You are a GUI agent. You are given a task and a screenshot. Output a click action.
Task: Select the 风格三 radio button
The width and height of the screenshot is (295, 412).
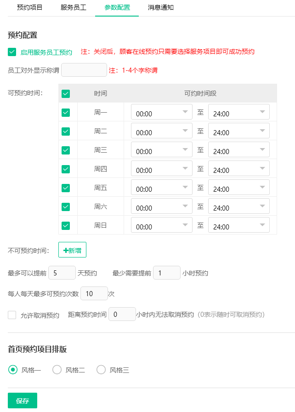[101, 370]
